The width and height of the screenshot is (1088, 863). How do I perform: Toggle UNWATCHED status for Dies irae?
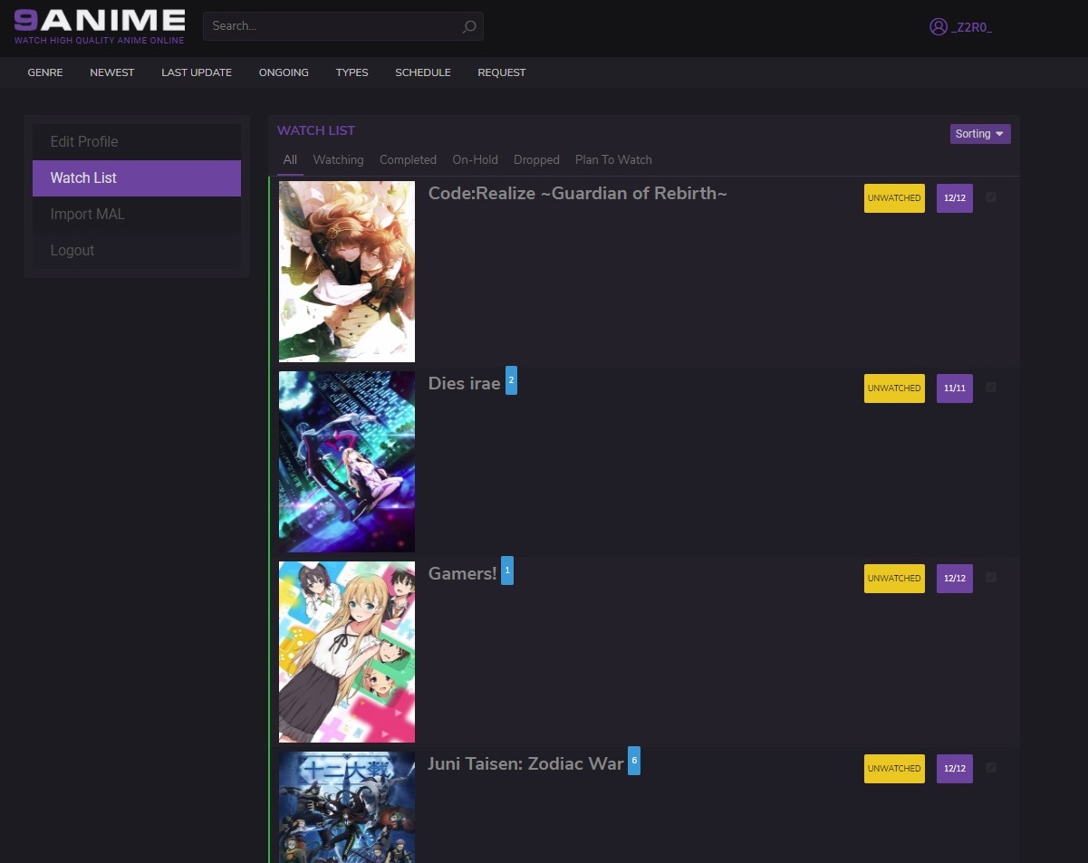pyautogui.click(x=893, y=388)
